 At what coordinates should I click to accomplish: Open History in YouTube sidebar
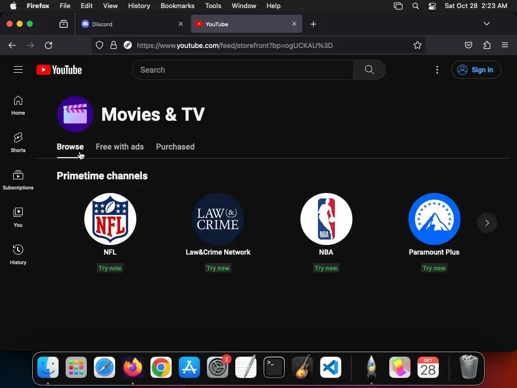coord(18,255)
